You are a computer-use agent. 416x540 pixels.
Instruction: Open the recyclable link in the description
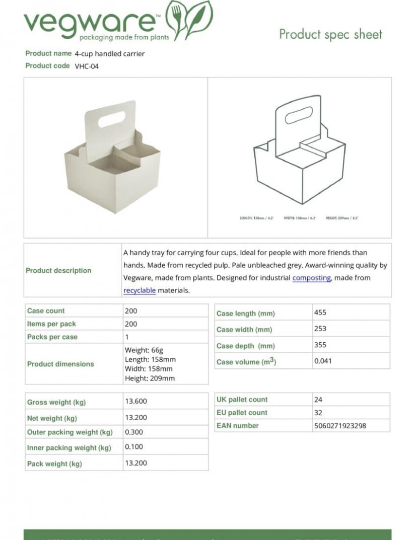pos(140,290)
